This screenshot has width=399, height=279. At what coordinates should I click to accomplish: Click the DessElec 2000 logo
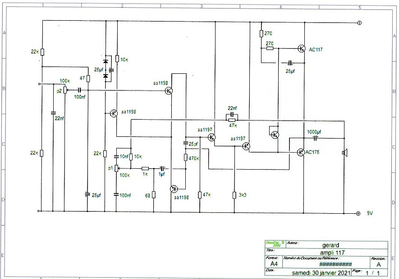click(275, 243)
